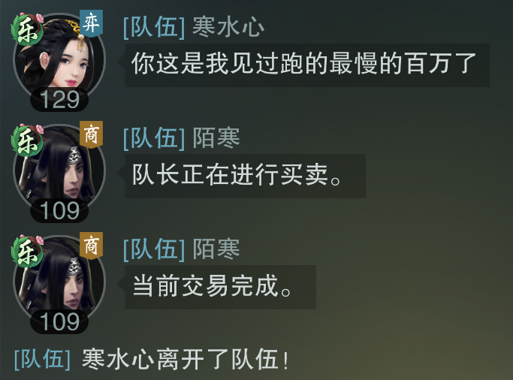Click the 109 level label beside '当前交易完成'
Image resolution: width=513 pixels, height=380 pixels.
(x=59, y=321)
